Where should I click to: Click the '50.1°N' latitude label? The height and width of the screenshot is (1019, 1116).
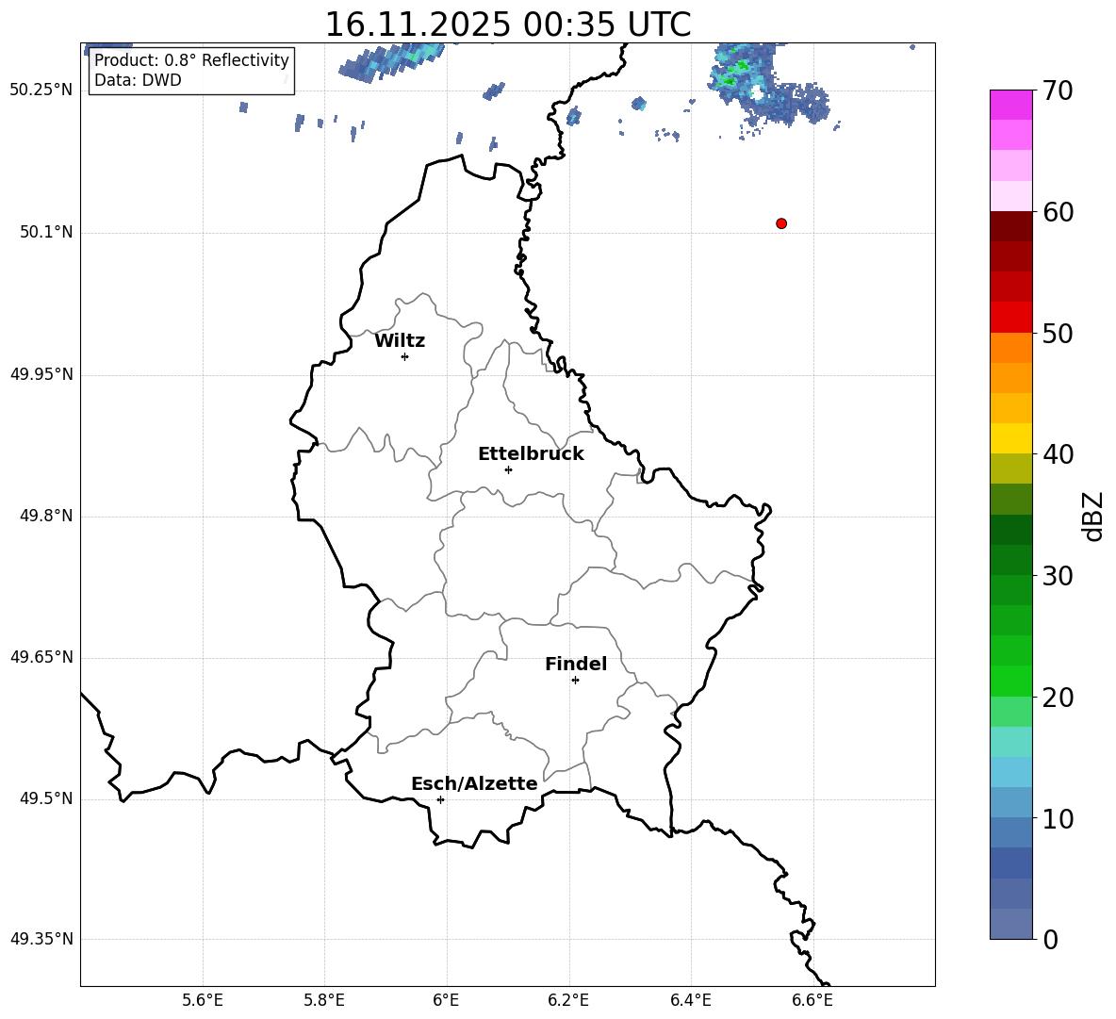pos(46,232)
